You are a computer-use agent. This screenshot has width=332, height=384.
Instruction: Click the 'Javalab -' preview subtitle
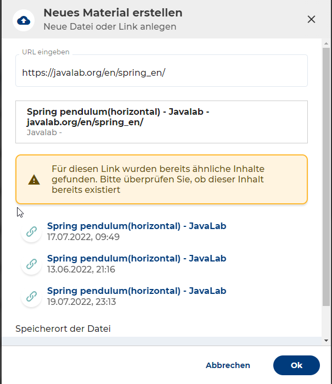pyautogui.click(x=44, y=132)
